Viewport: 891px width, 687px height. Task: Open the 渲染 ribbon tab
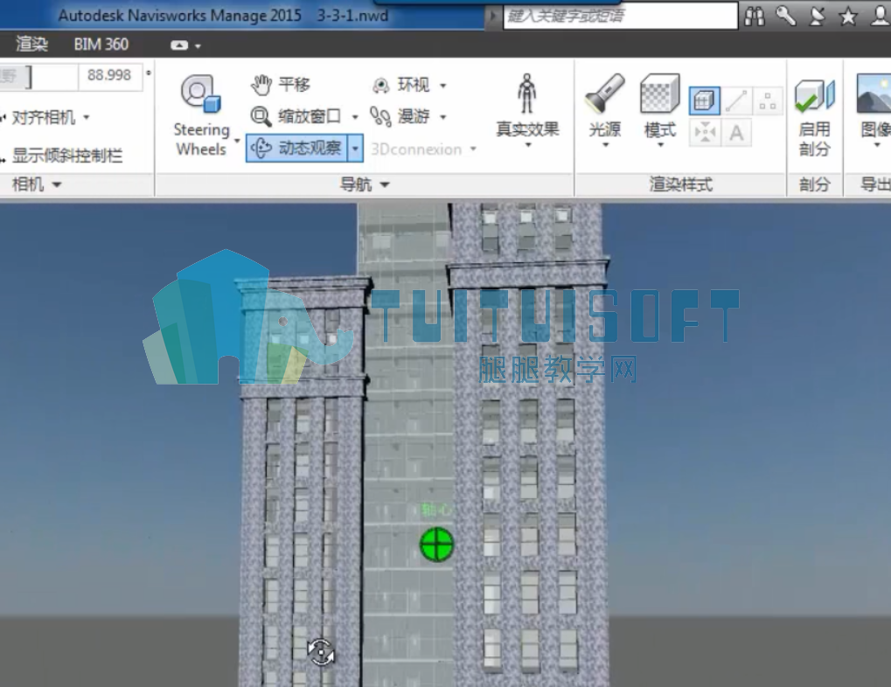tap(31, 45)
